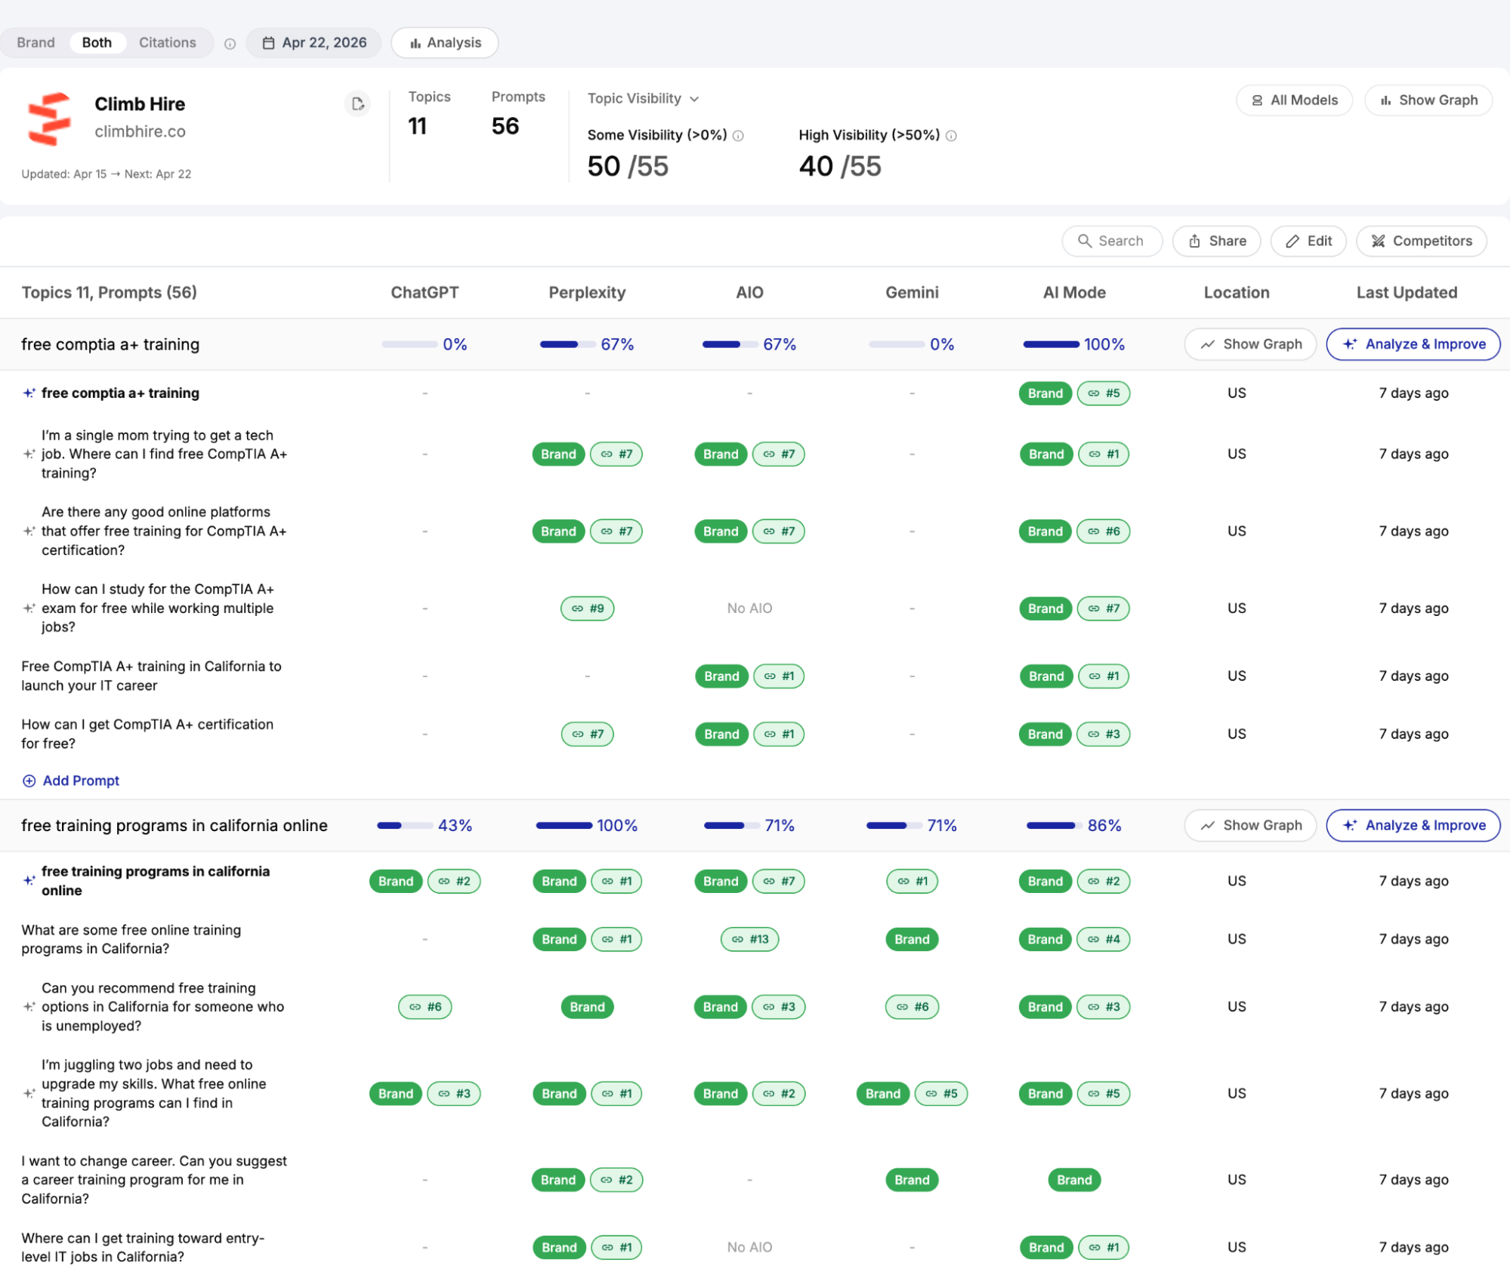Click AIO citation #1 badge for 'Free CompTIA A+ training in California'
Screen dimensions: 1510x1281
[779, 676]
